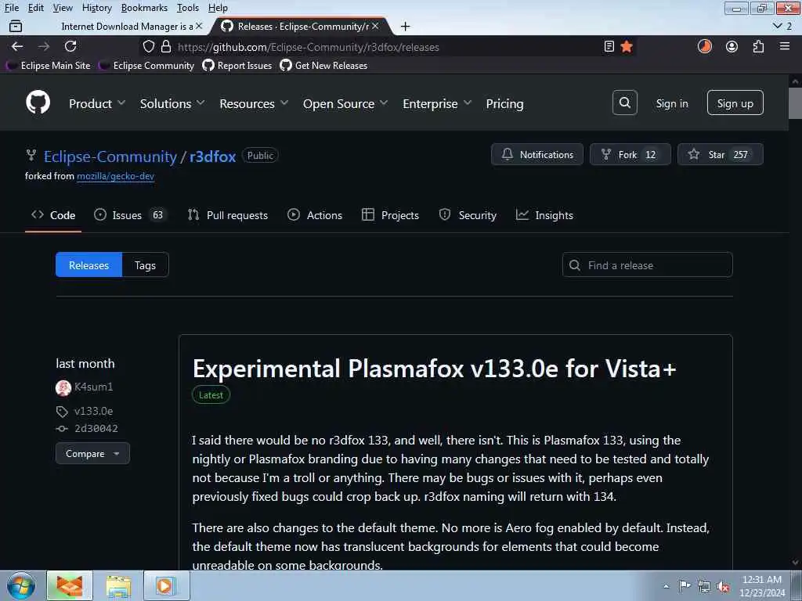Star the r3dfox repository

(x=721, y=154)
